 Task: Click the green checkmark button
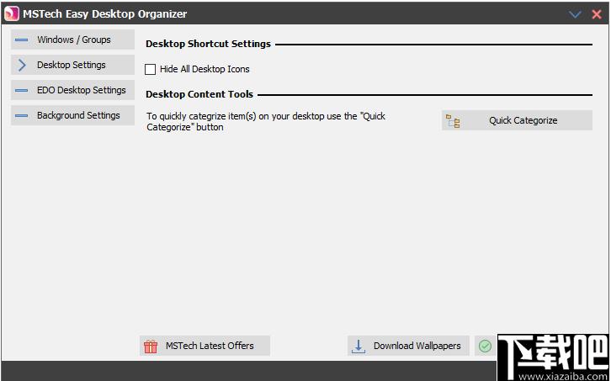click(485, 346)
